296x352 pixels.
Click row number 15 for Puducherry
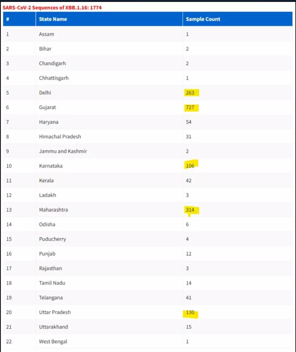click(x=9, y=239)
